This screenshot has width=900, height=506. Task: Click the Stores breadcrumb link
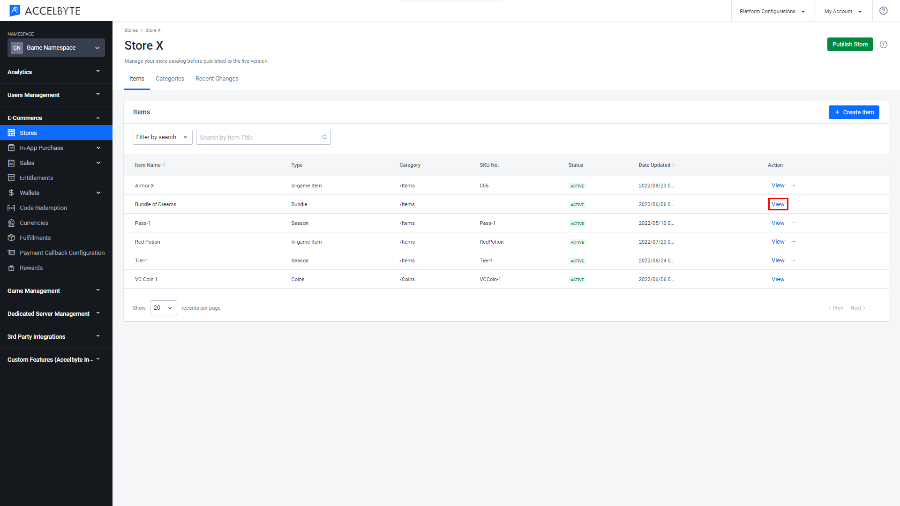click(x=131, y=30)
